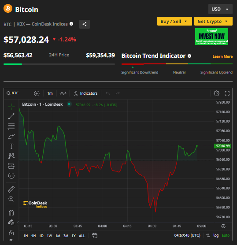Select the brush drawing tool
The width and height of the screenshot is (237, 245).
11,136
